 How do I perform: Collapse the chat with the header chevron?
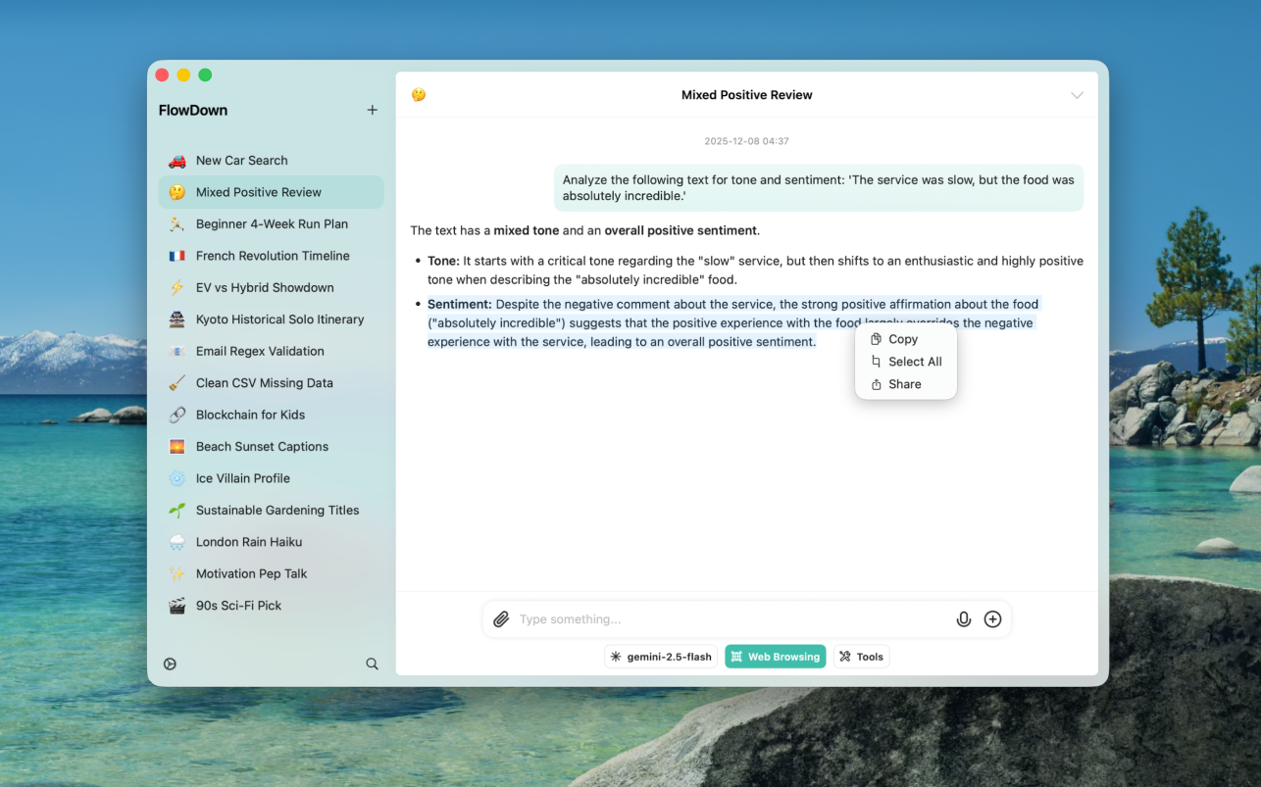coord(1077,94)
